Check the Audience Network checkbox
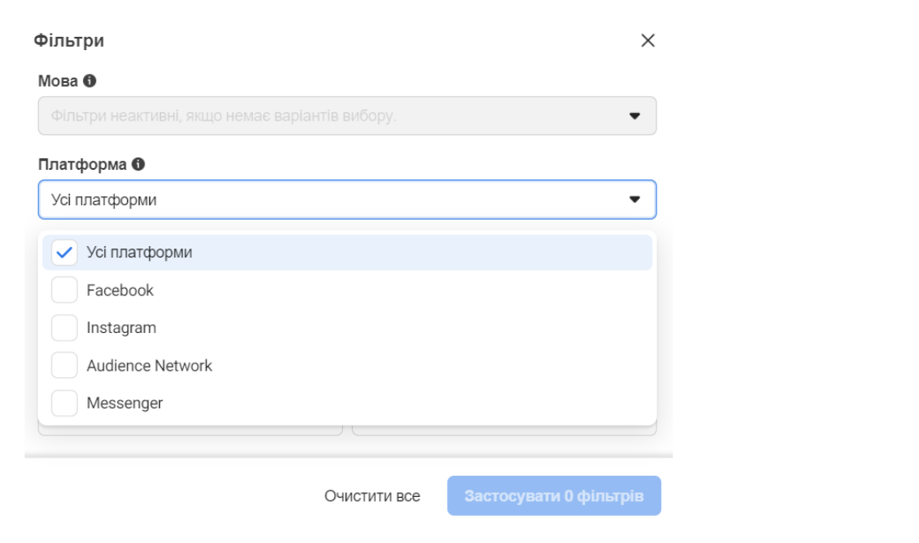Viewport: 919px width, 543px height. click(x=64, y=366)
